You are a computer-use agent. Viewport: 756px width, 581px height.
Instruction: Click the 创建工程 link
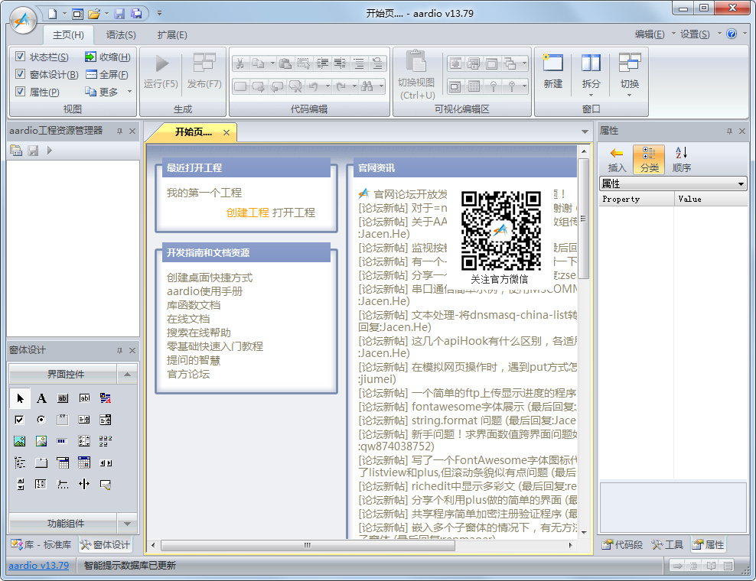pos(247,213)
